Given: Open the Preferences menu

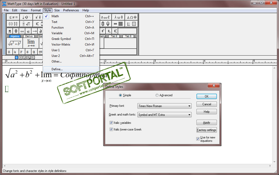Looking at the screenshot, I should [71, 10].
